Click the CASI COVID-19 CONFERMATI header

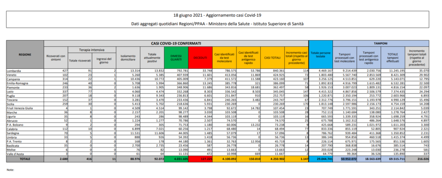tap(176, 43)
